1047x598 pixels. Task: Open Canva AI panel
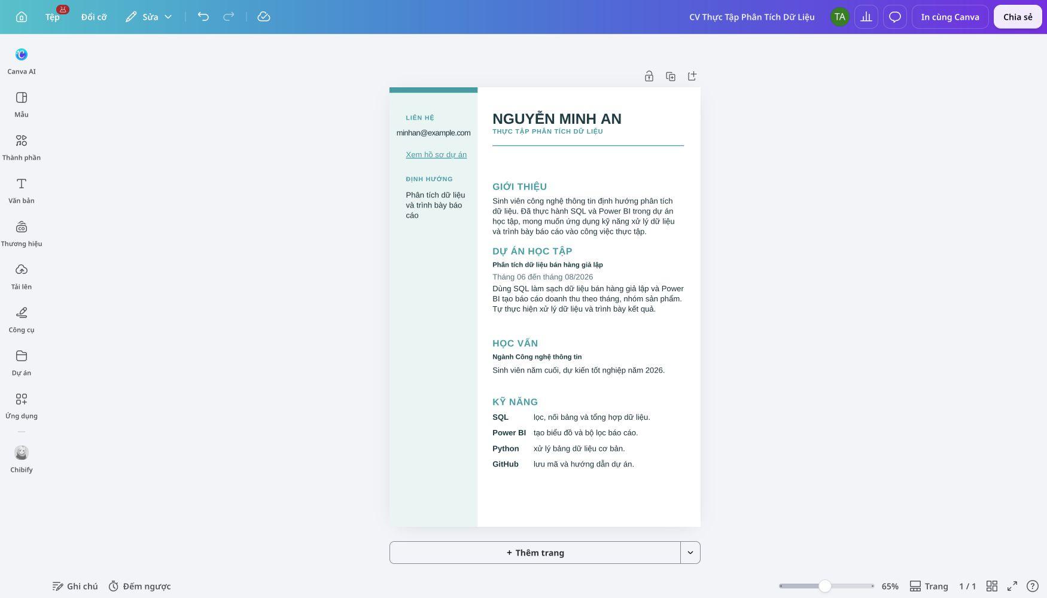22,62
